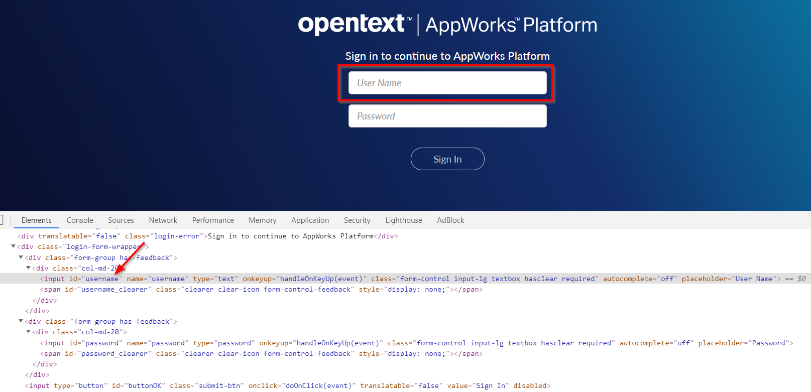Screen dimensions: 811x392
Task: Collapse the col-md-20 div containing password input
Action: pos(29,332)
